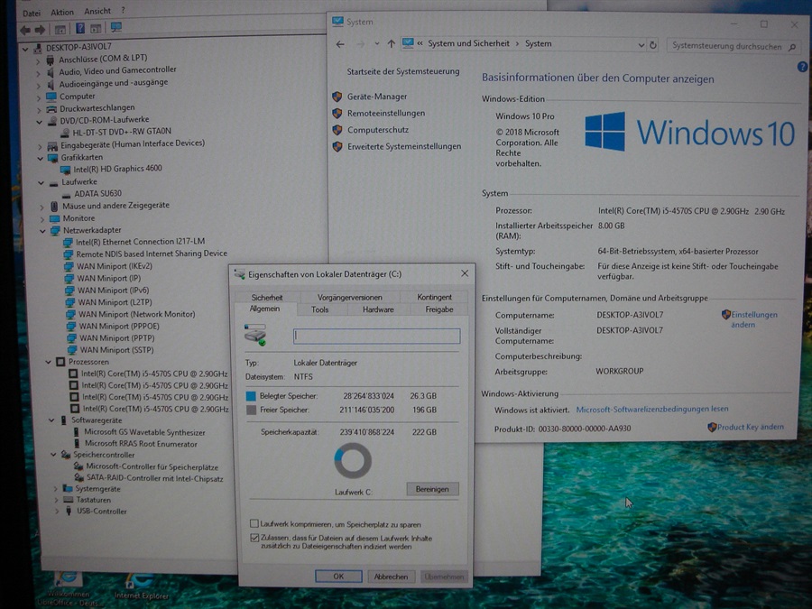
Task: Click the Bereinigen button
Action: (x=432, y=489)
